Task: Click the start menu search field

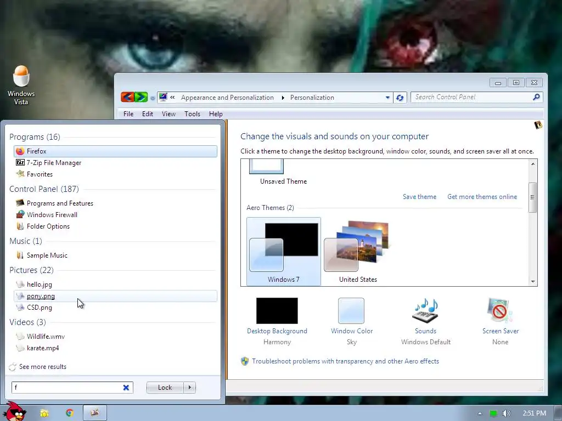Action: (x=67, y=388)
